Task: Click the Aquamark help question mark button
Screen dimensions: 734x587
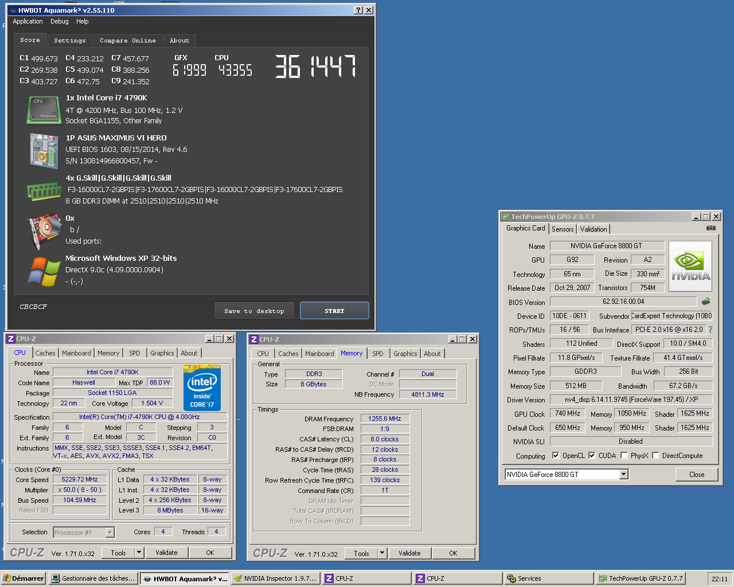Action: 358,10
